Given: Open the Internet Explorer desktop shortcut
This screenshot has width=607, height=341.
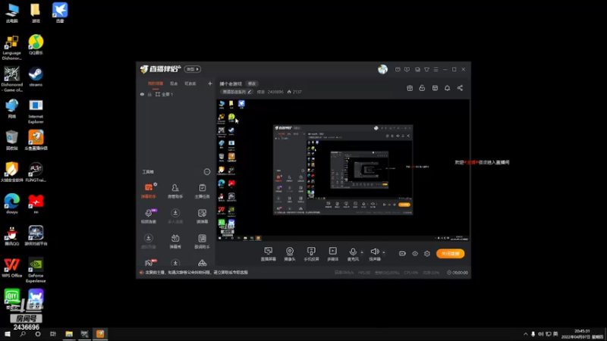Looking at the screenshot, I should [x=36, y=111].
